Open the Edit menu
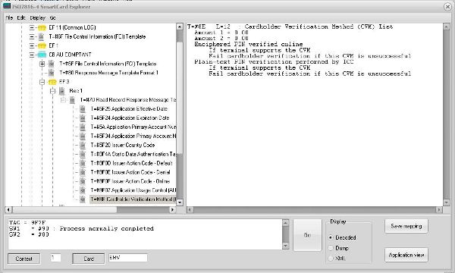The width and height of the screenshot is (455, 273). pos(21,17)
